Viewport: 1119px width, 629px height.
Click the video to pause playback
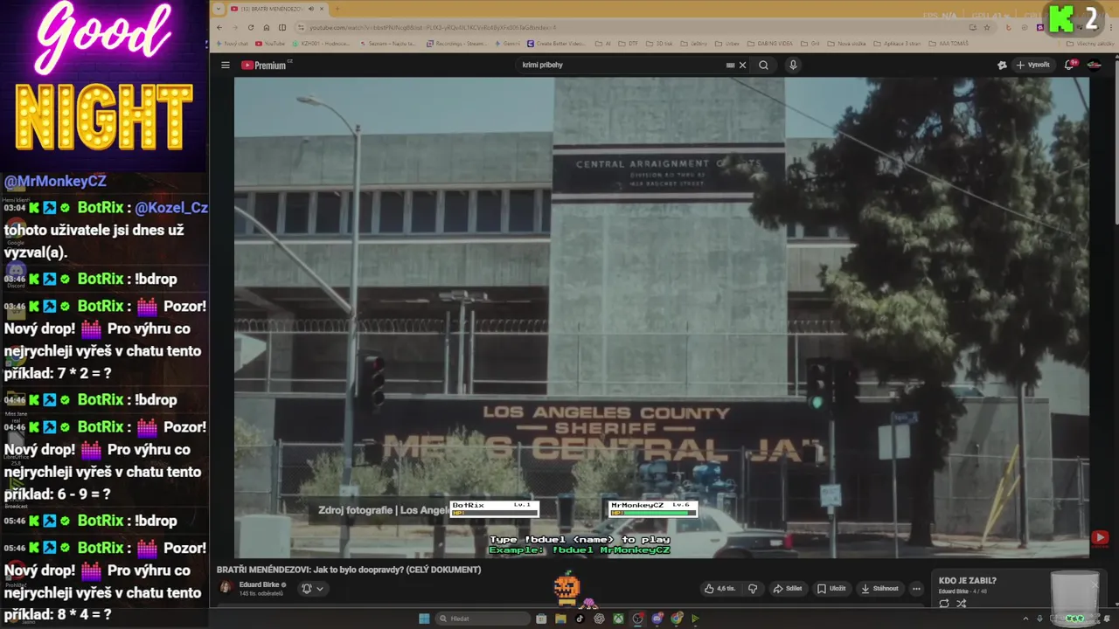point(662,316)
